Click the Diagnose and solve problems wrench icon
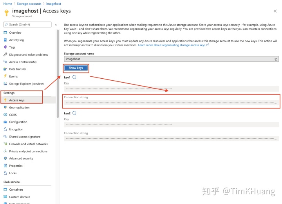 (5, 54)
